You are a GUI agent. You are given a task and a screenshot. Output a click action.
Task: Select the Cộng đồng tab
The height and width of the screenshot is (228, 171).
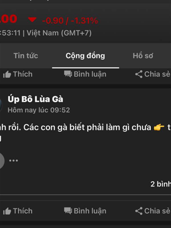[85, 56]
